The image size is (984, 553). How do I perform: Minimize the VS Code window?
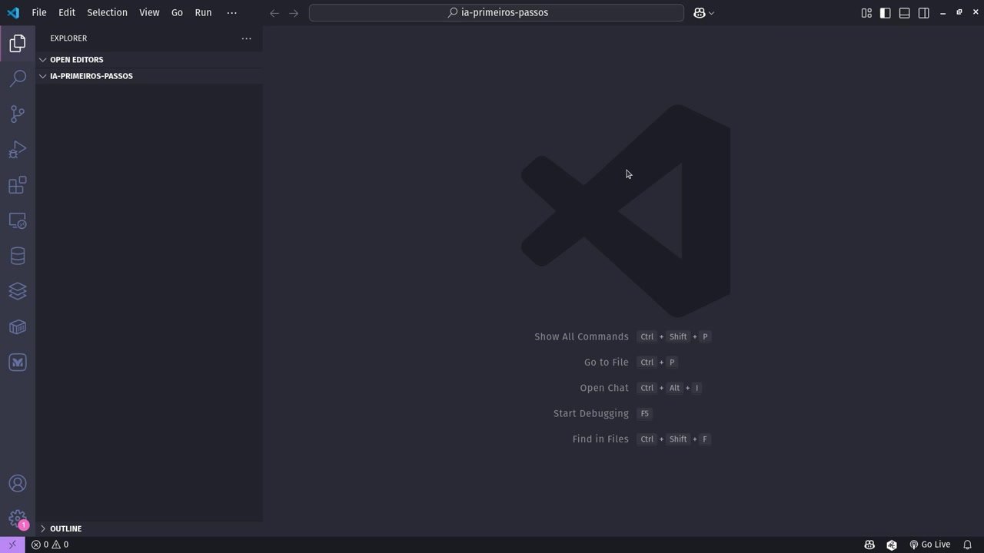coord(943,12)
